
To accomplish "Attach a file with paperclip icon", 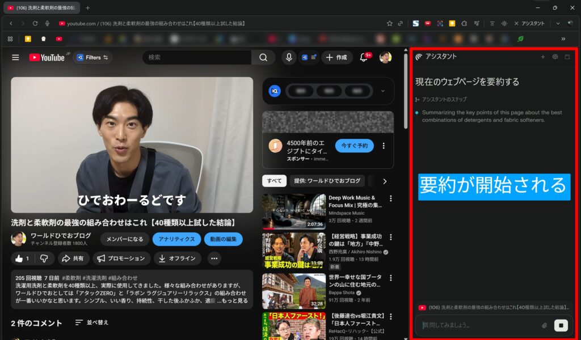I will tap(544, 325).
